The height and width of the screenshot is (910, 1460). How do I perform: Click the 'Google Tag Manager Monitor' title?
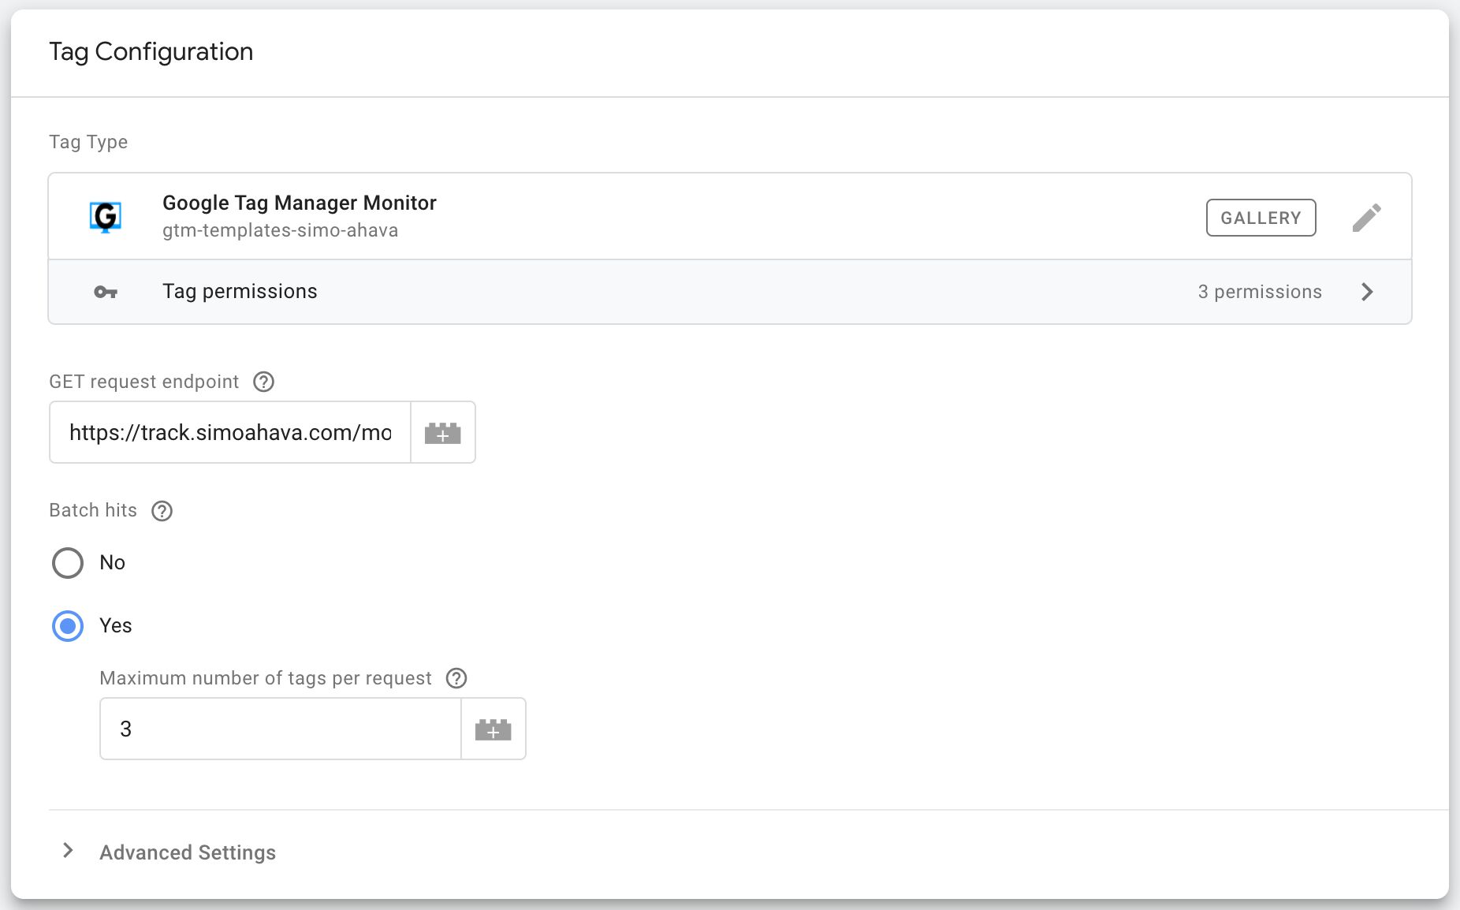pyautogui.click(x=300, y=203)
